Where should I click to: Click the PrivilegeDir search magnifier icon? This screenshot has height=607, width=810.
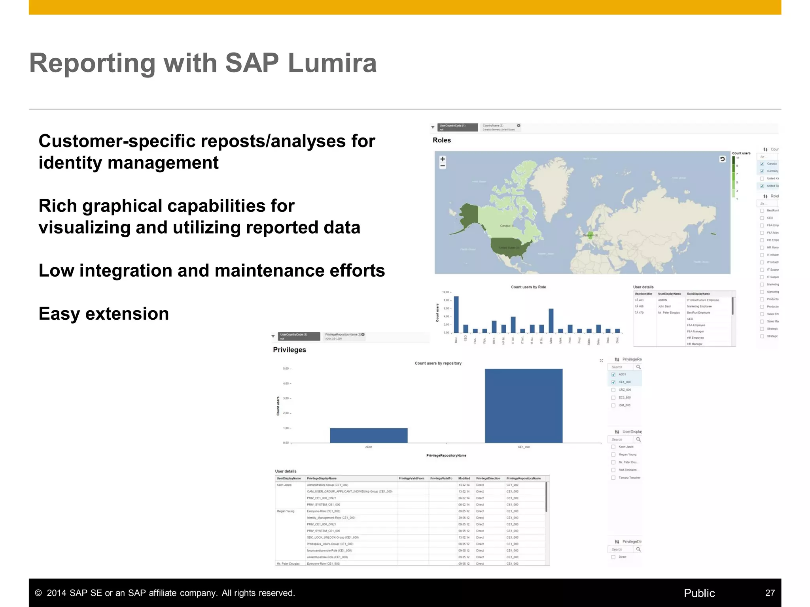[x=638, y=549]
